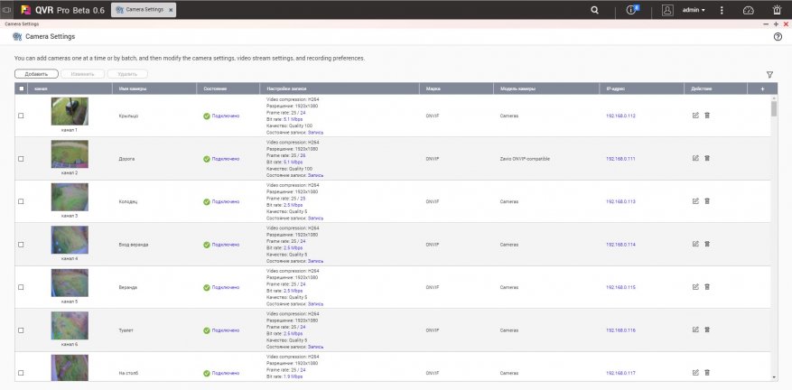Open the event notifications info icon
The width and height of the screenshot is (792, 390).
[x=631, y=10]
